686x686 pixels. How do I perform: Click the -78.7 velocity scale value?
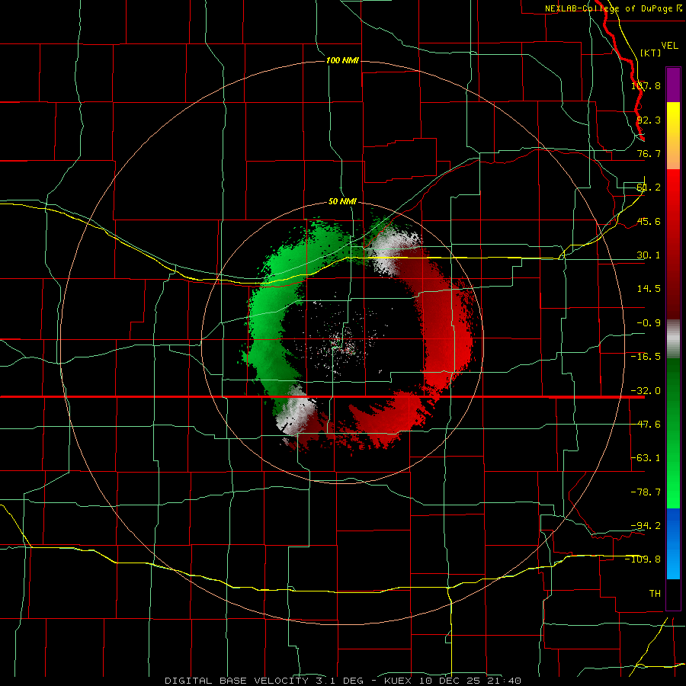(646, 492)
